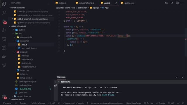Open package-lock.json in the file tree
Screen dimensions: 187x105
(27, 81)
